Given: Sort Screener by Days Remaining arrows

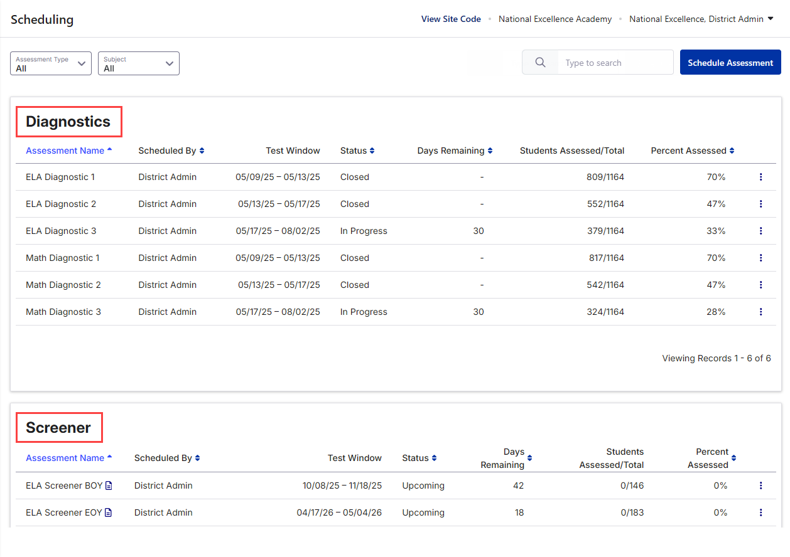Looking at the screenshot, I should coord(529,458).
